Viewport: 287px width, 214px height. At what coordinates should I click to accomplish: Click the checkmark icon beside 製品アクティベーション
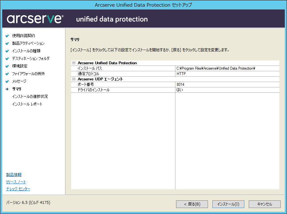pos(7,43)
